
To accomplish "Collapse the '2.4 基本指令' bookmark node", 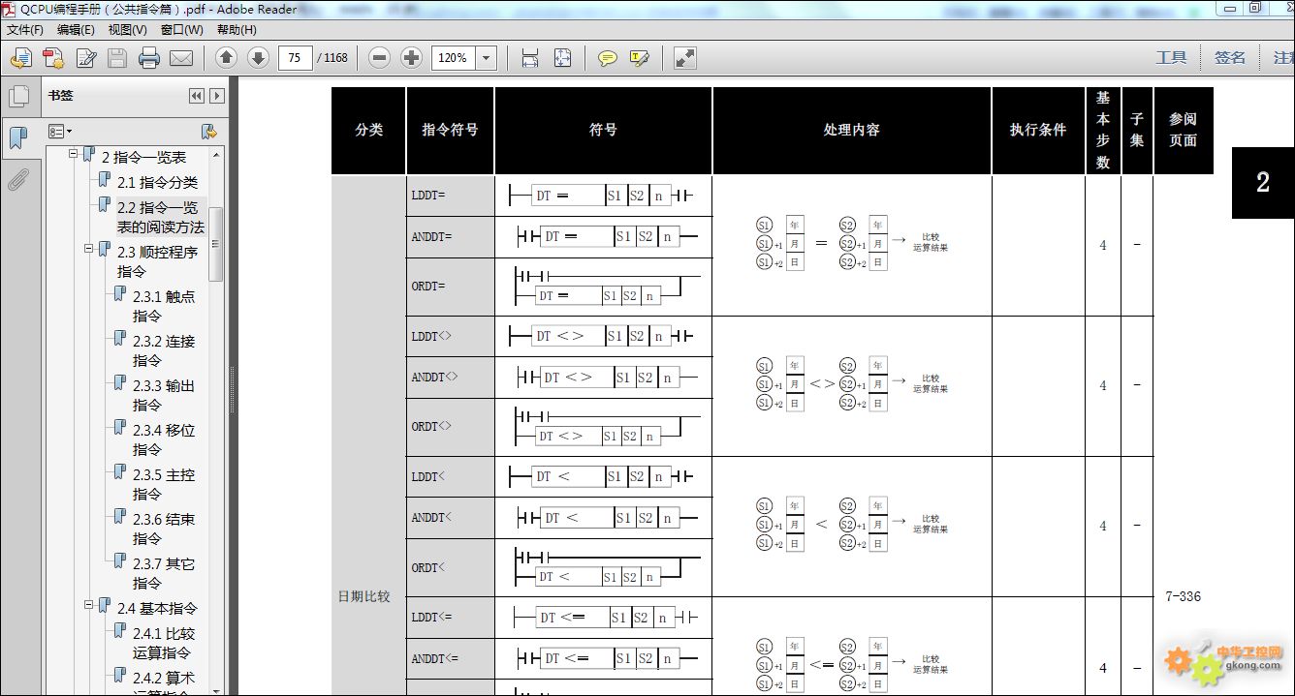I will [88, 604].
